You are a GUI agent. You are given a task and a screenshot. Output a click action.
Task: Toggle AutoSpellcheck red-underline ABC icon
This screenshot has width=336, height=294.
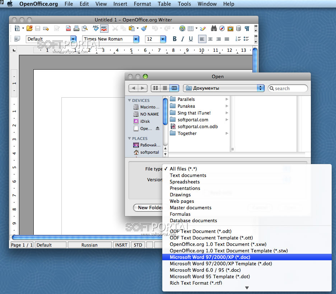pyautogui.click(x=104, y=28)
